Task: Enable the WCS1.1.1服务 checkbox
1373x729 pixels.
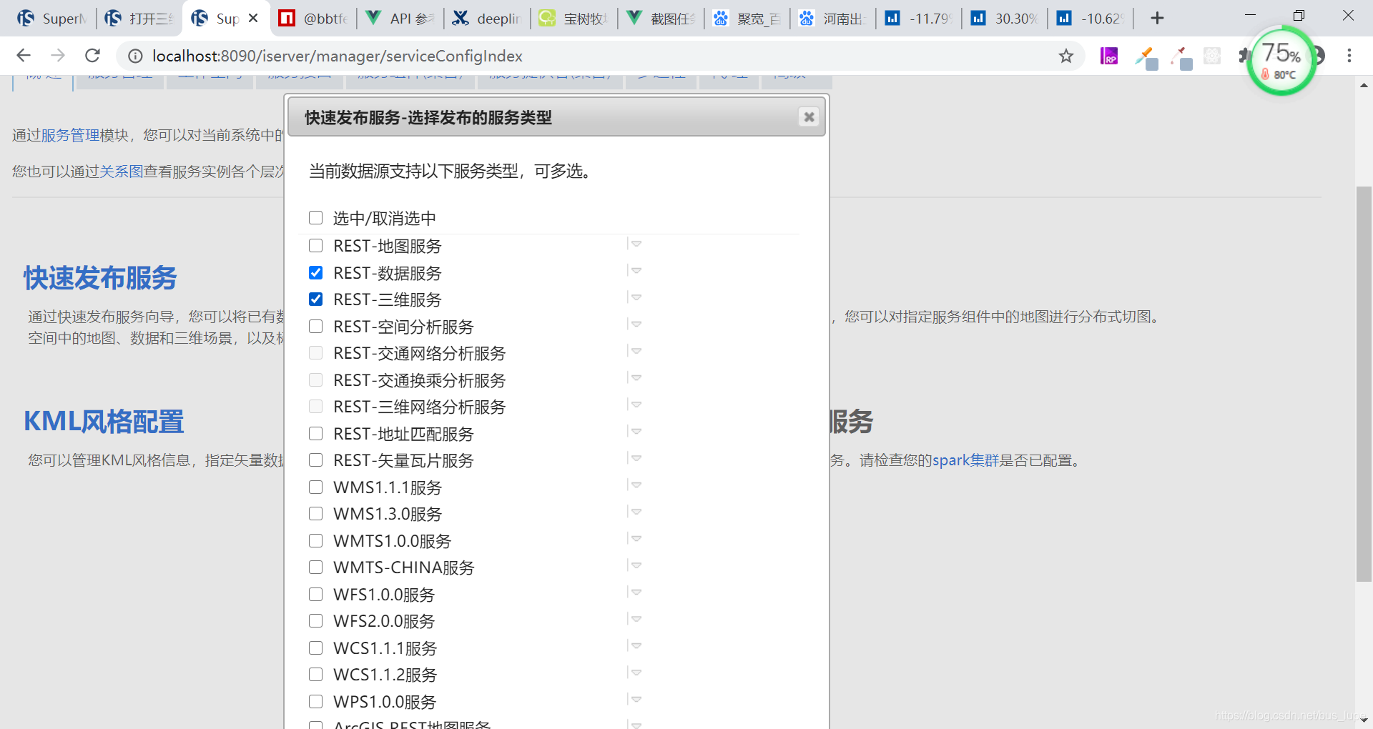Action: [x=315, y=648]
